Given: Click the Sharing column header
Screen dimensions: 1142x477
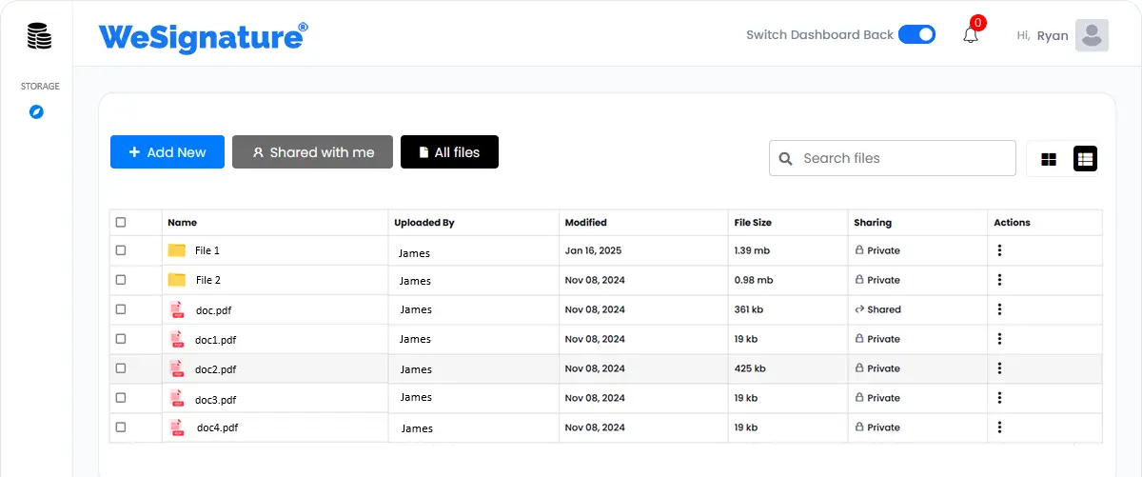Looking at the screenshot, I should 873,223.
